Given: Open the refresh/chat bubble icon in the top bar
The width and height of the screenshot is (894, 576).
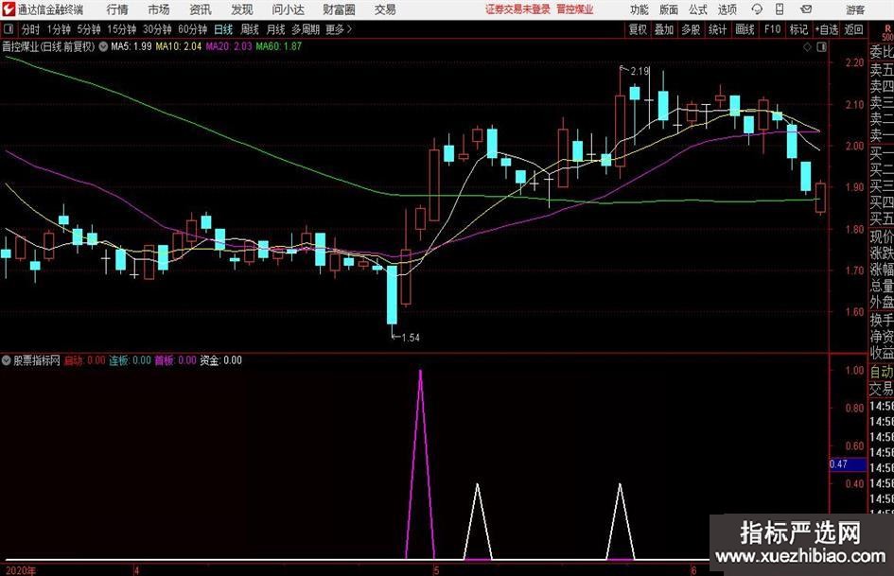Looking at the screenshot, I should [x=757, y=9].
